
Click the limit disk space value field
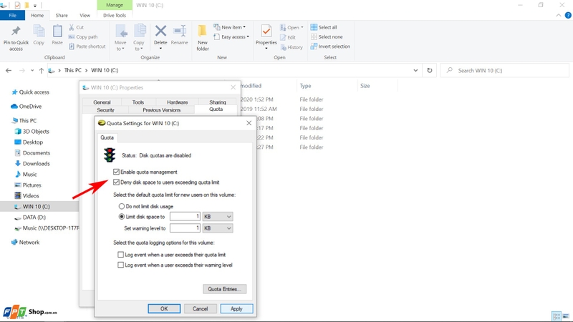[186, 217]
